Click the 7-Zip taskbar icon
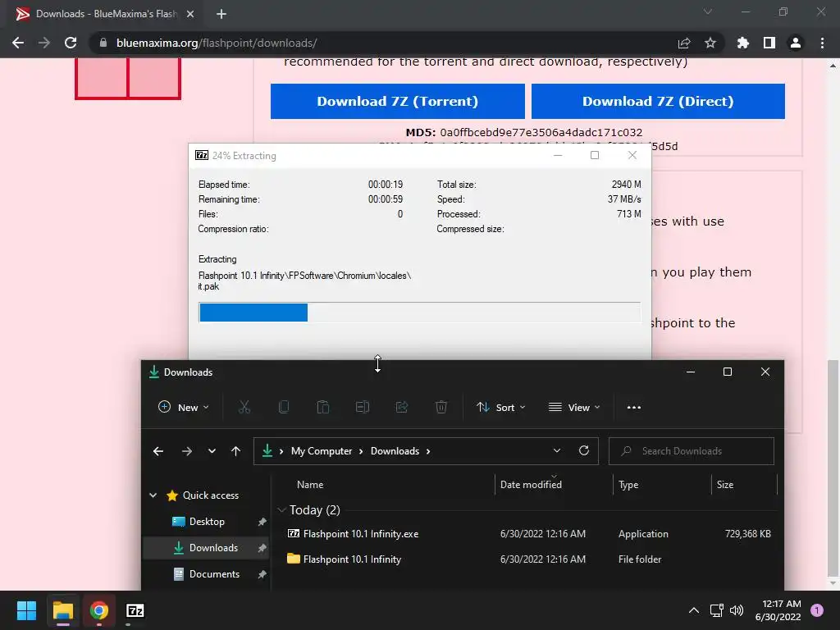Screen dimensions: 840x630 pos(135,610)
